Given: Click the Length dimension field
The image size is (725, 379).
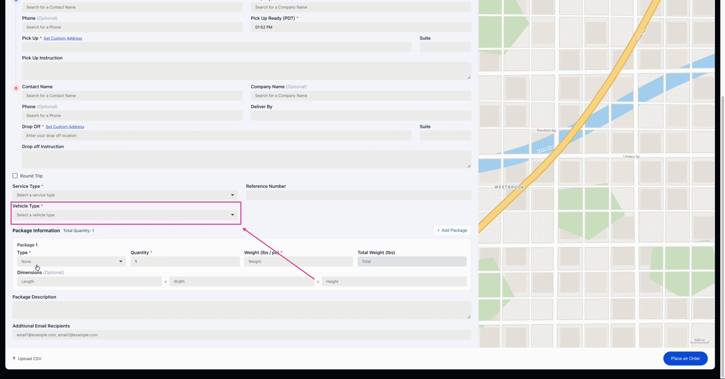Looking at the screenshot, I should (x=89, y=282).
